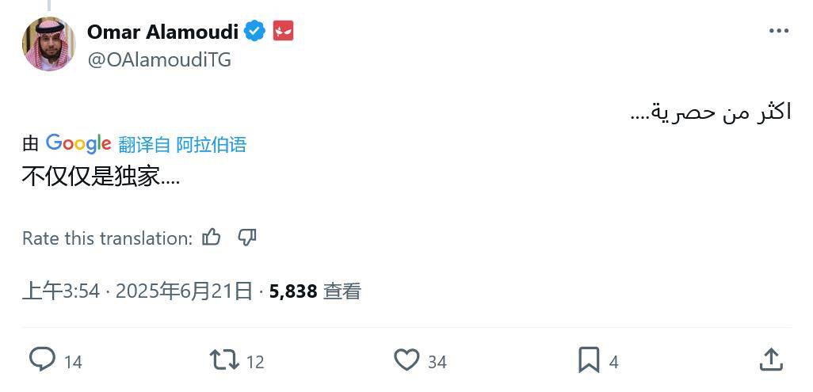Screen dimensions: 813x392
Task: Click the Google logo in translation line
Action: tap(78, 143)
